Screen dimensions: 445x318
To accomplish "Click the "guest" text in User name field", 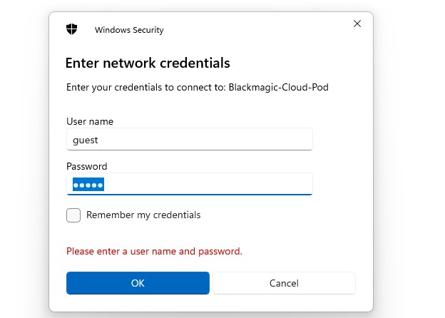I will pos(85,140).
